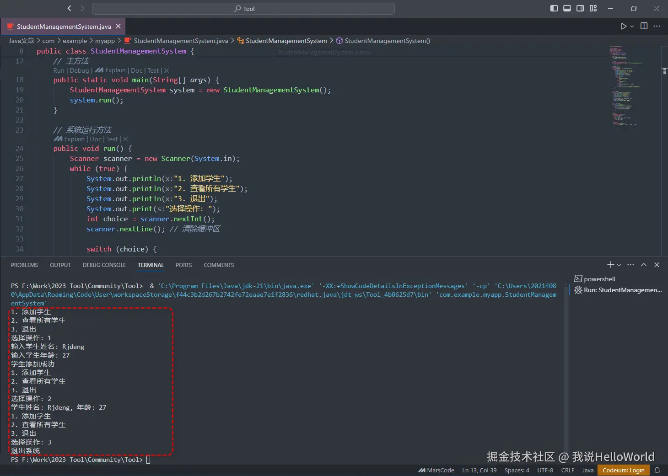Image resolution: width=668 pixels, height=476 pixels.
Task: Open the Java文章 breadcrumb folder
Action: 22,41
